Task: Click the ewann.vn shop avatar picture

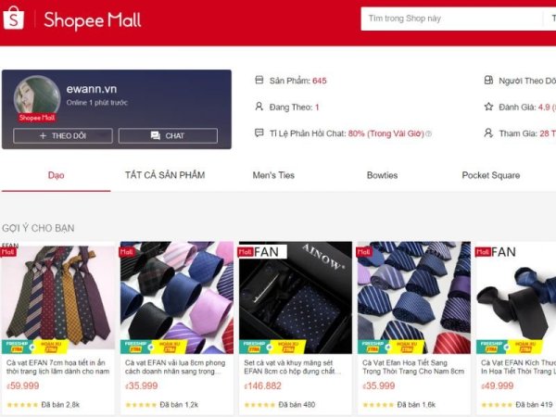Action: 37,97
